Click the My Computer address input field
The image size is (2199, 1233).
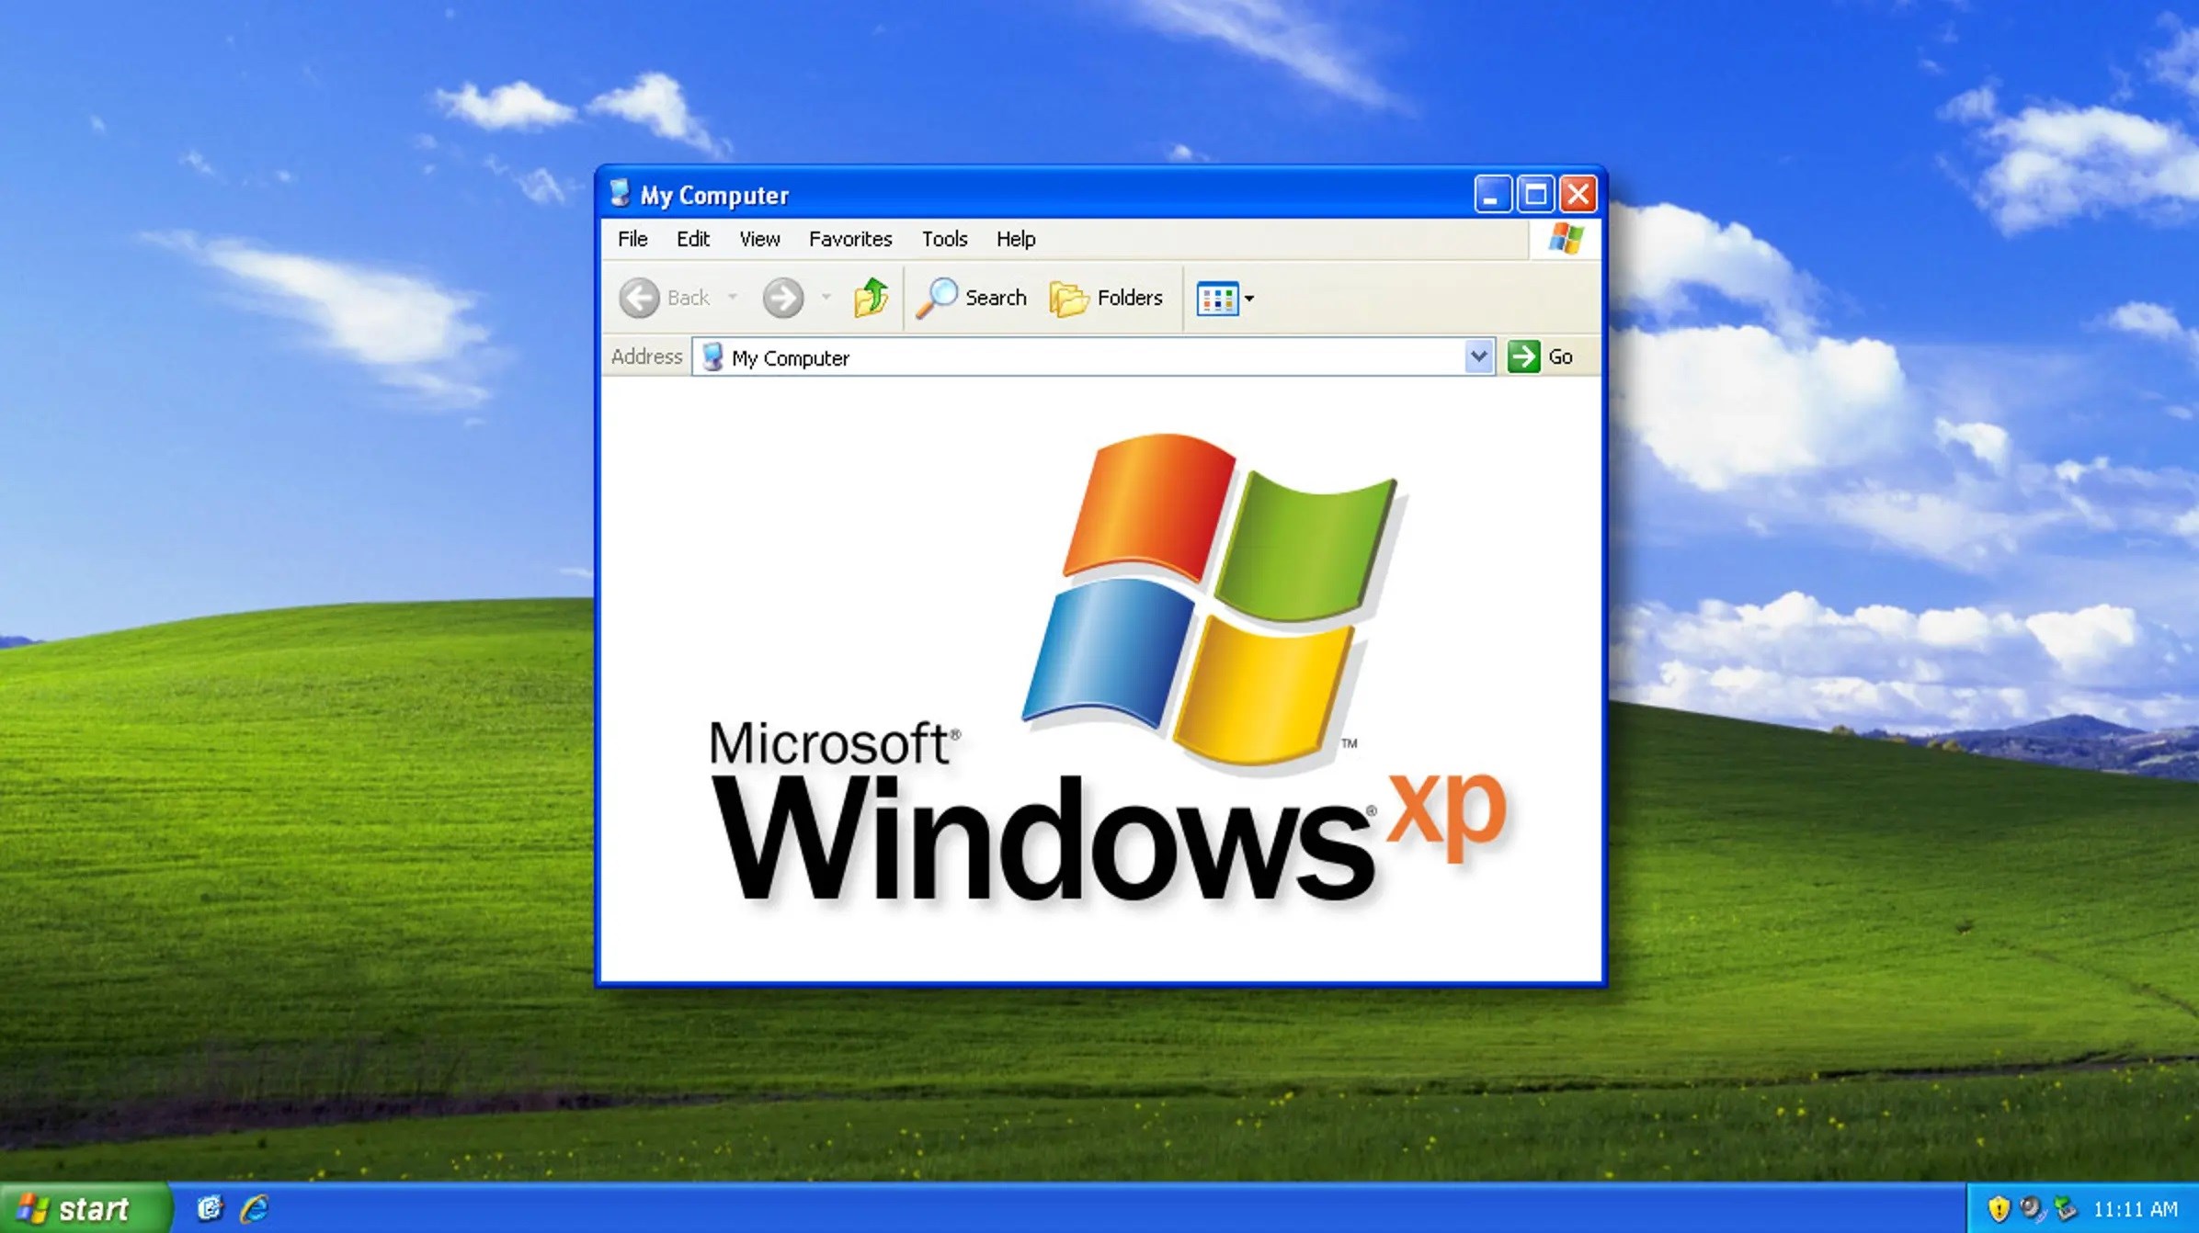1092,356
